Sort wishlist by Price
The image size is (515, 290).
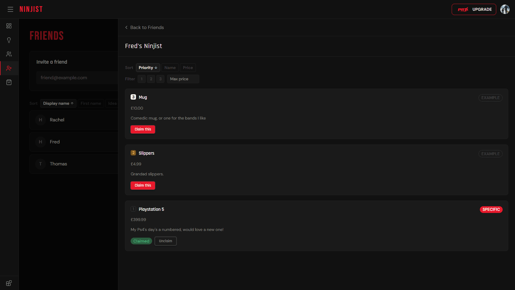188,68
